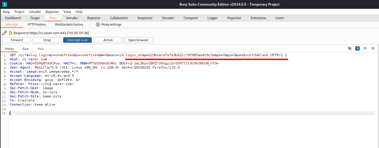Place cursor on empty line 15 of editor
Image resolution: width=379 pixels, height=148 pixels.
click(x=192, y=113)
